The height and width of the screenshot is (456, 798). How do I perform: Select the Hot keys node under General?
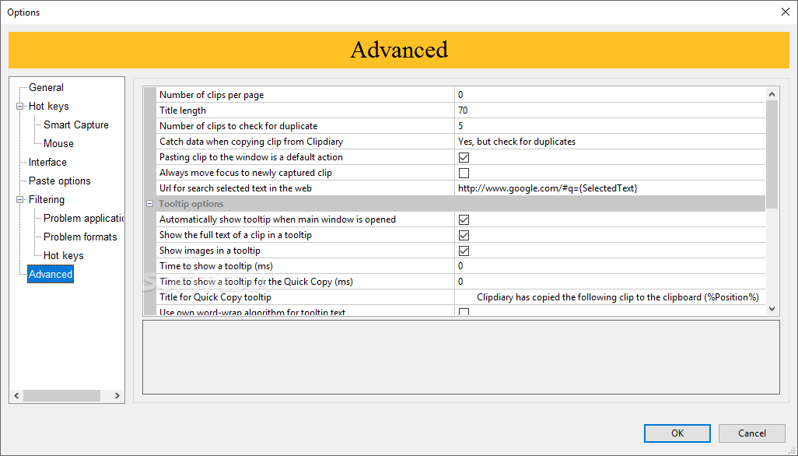(48, 107)
